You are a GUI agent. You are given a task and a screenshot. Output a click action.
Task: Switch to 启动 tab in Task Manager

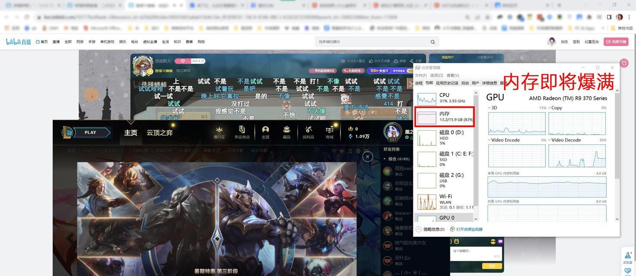pyautogui.click(x=465, y=83)
